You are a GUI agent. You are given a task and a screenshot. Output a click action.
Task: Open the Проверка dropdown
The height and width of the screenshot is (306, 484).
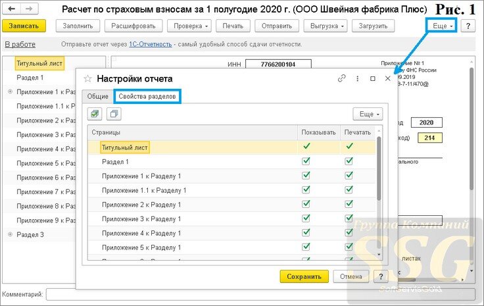[190, 26]
